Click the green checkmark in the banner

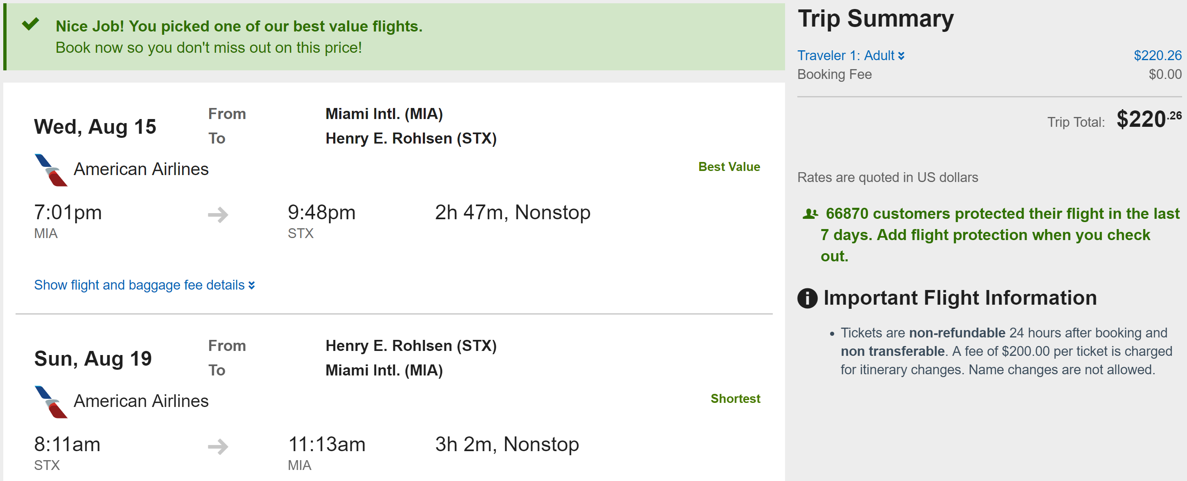coord(30,24)
